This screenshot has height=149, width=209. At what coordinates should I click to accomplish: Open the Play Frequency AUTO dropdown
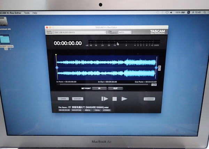pyautogui.click(x=125, y=32)
